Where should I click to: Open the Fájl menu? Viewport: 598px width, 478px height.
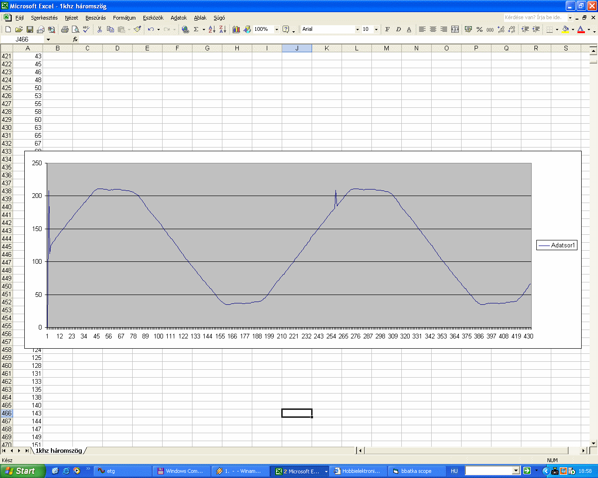(20, 18)
